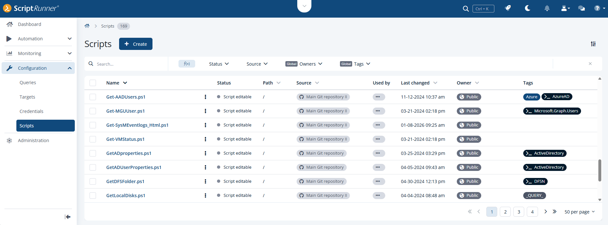Select all scripts with header checkbox
The image size is (608, 225).
click(93, 83)
